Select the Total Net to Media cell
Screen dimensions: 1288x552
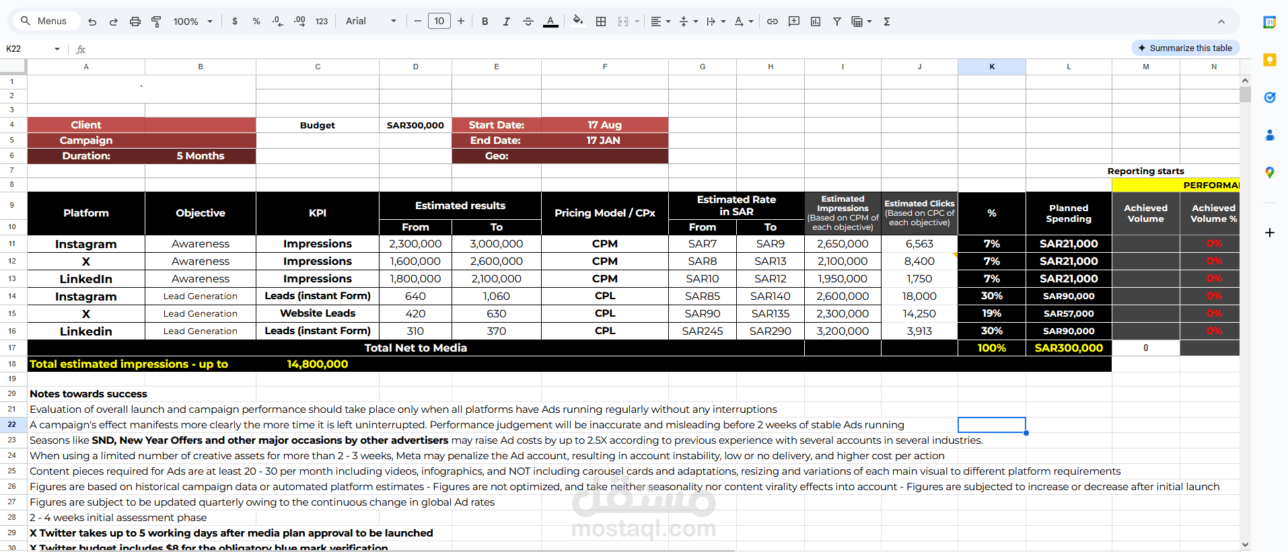pyautogui.click(x=415, y=348)
